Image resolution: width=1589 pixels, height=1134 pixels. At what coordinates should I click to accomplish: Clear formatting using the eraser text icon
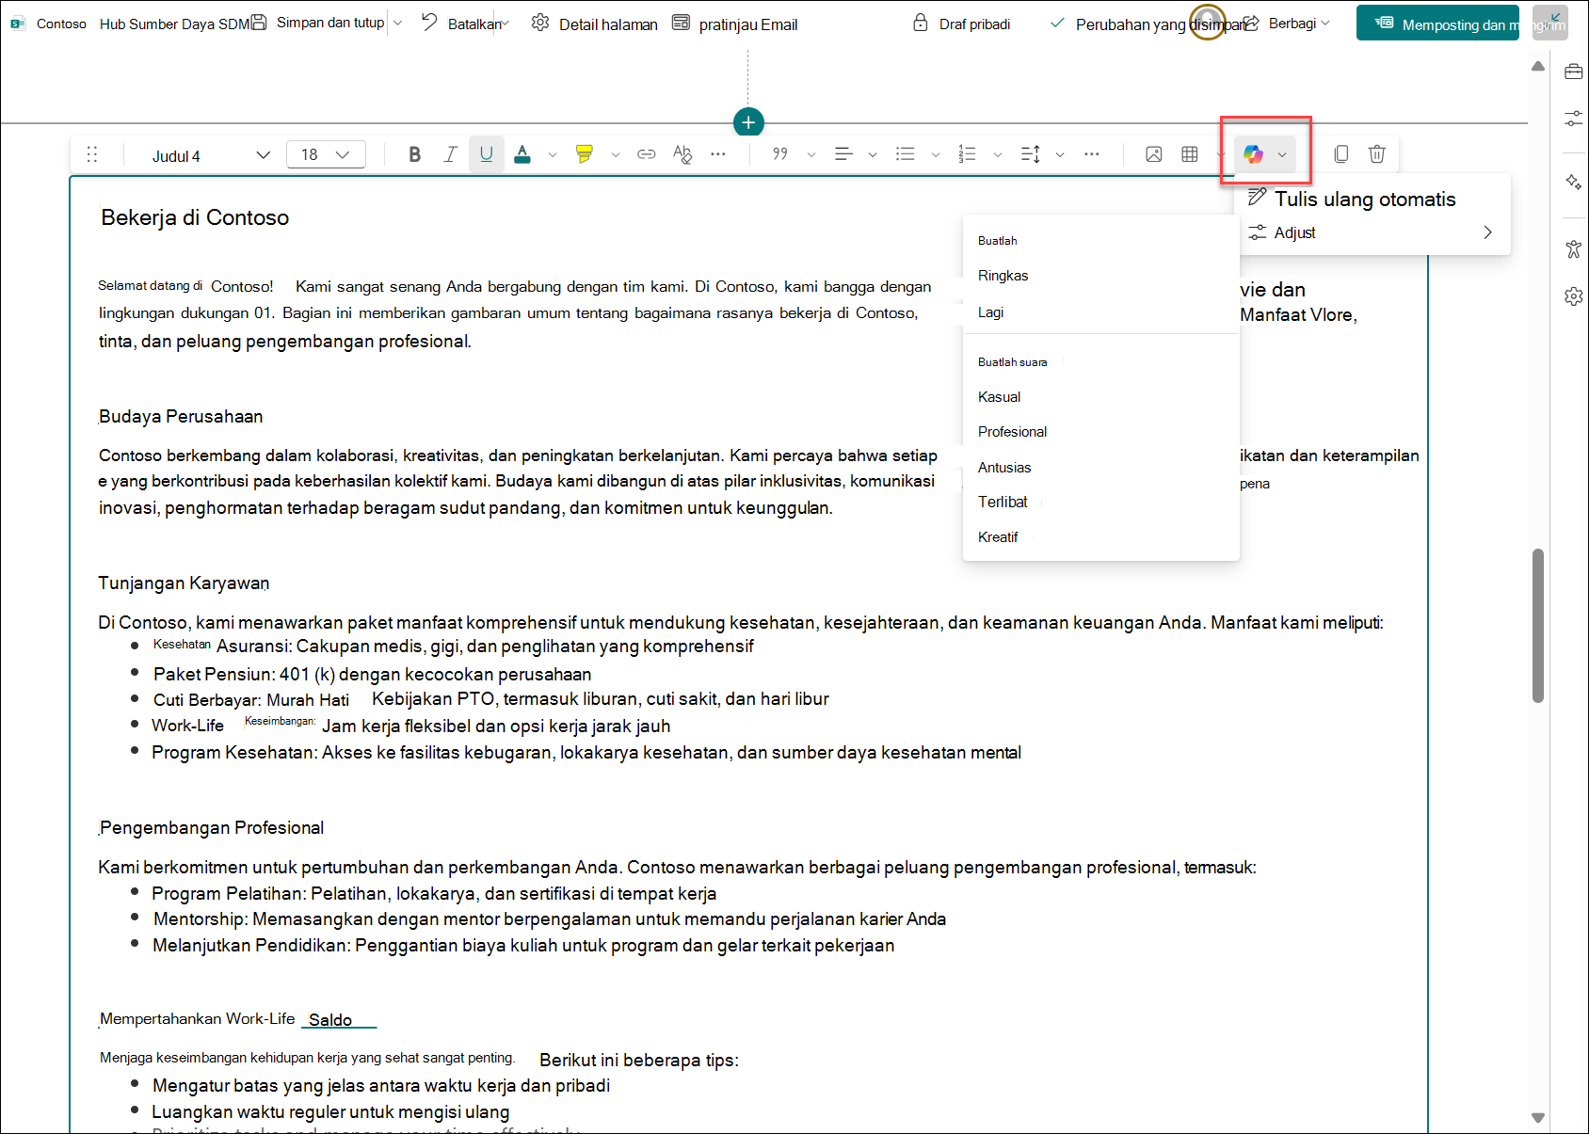coord(682,154)
